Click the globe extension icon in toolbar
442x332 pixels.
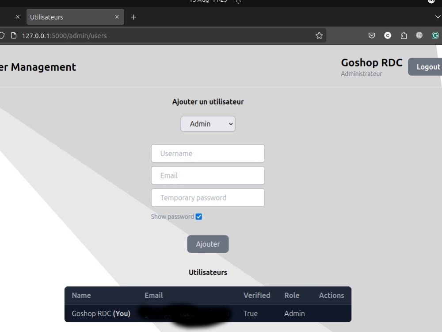(x=419, y=35)
